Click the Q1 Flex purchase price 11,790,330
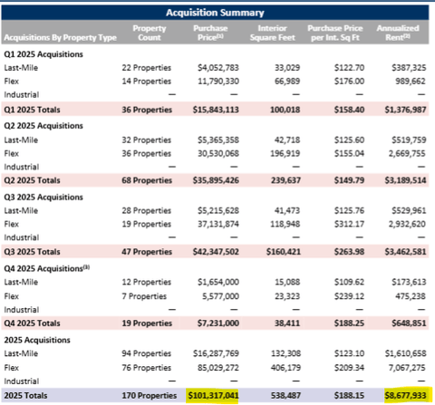 tap(218, 82)
